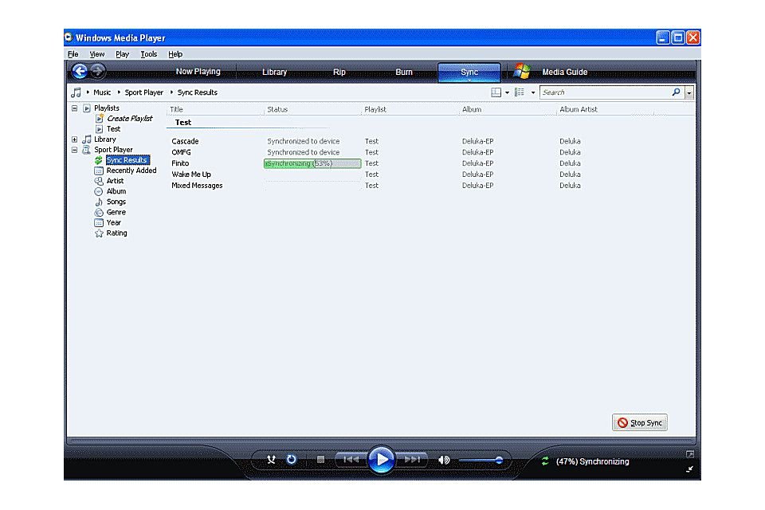
Task: Open breadcrumb arrow before Sync Results
Action: pos(172,92)
